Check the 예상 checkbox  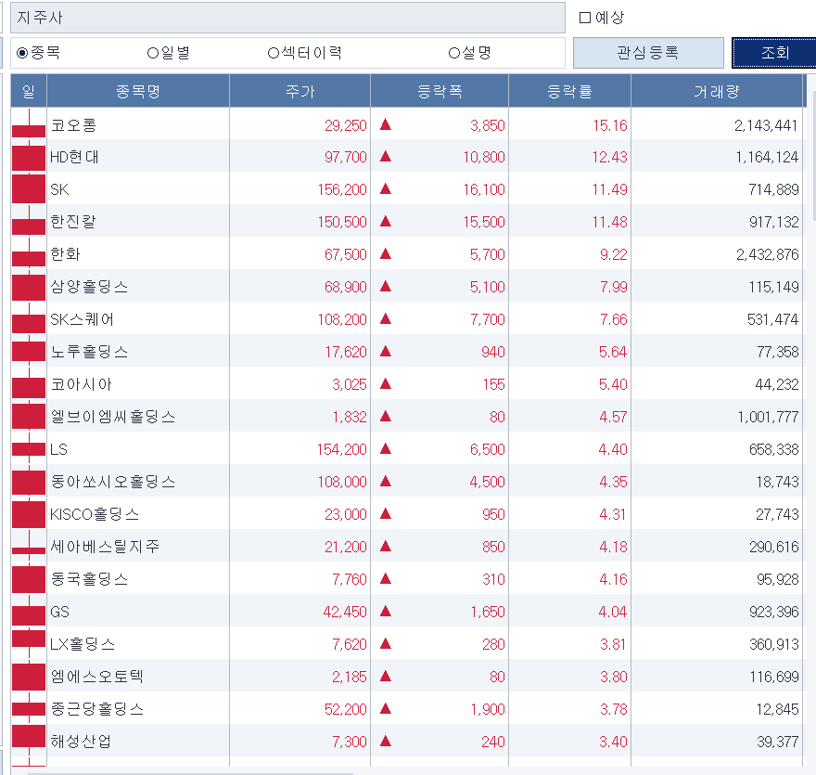coord(585,18)
